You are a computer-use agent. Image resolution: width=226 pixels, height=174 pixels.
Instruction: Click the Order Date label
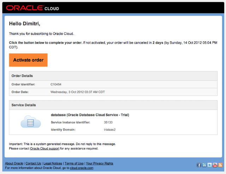20,92
